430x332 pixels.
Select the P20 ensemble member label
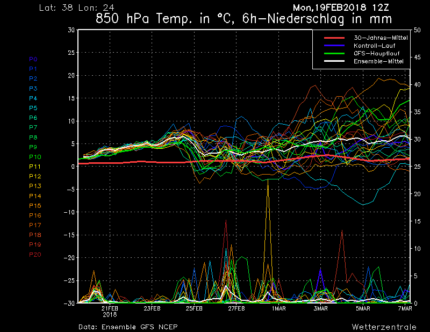[34, 254]
